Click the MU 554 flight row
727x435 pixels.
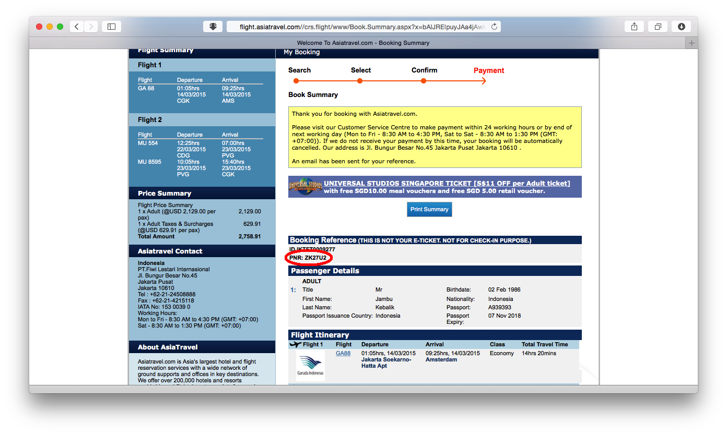pos(201,149)
